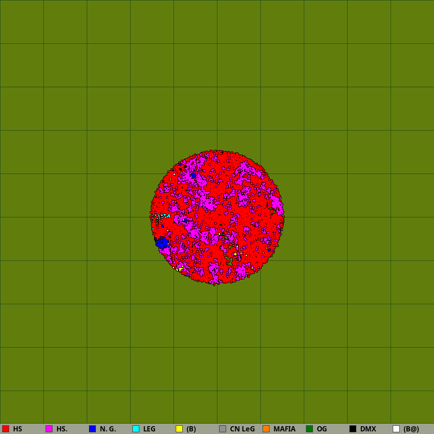Click the magenta HS. color swatch
Image resolution: width=434 pixels, height=434 pixels.
49,429
